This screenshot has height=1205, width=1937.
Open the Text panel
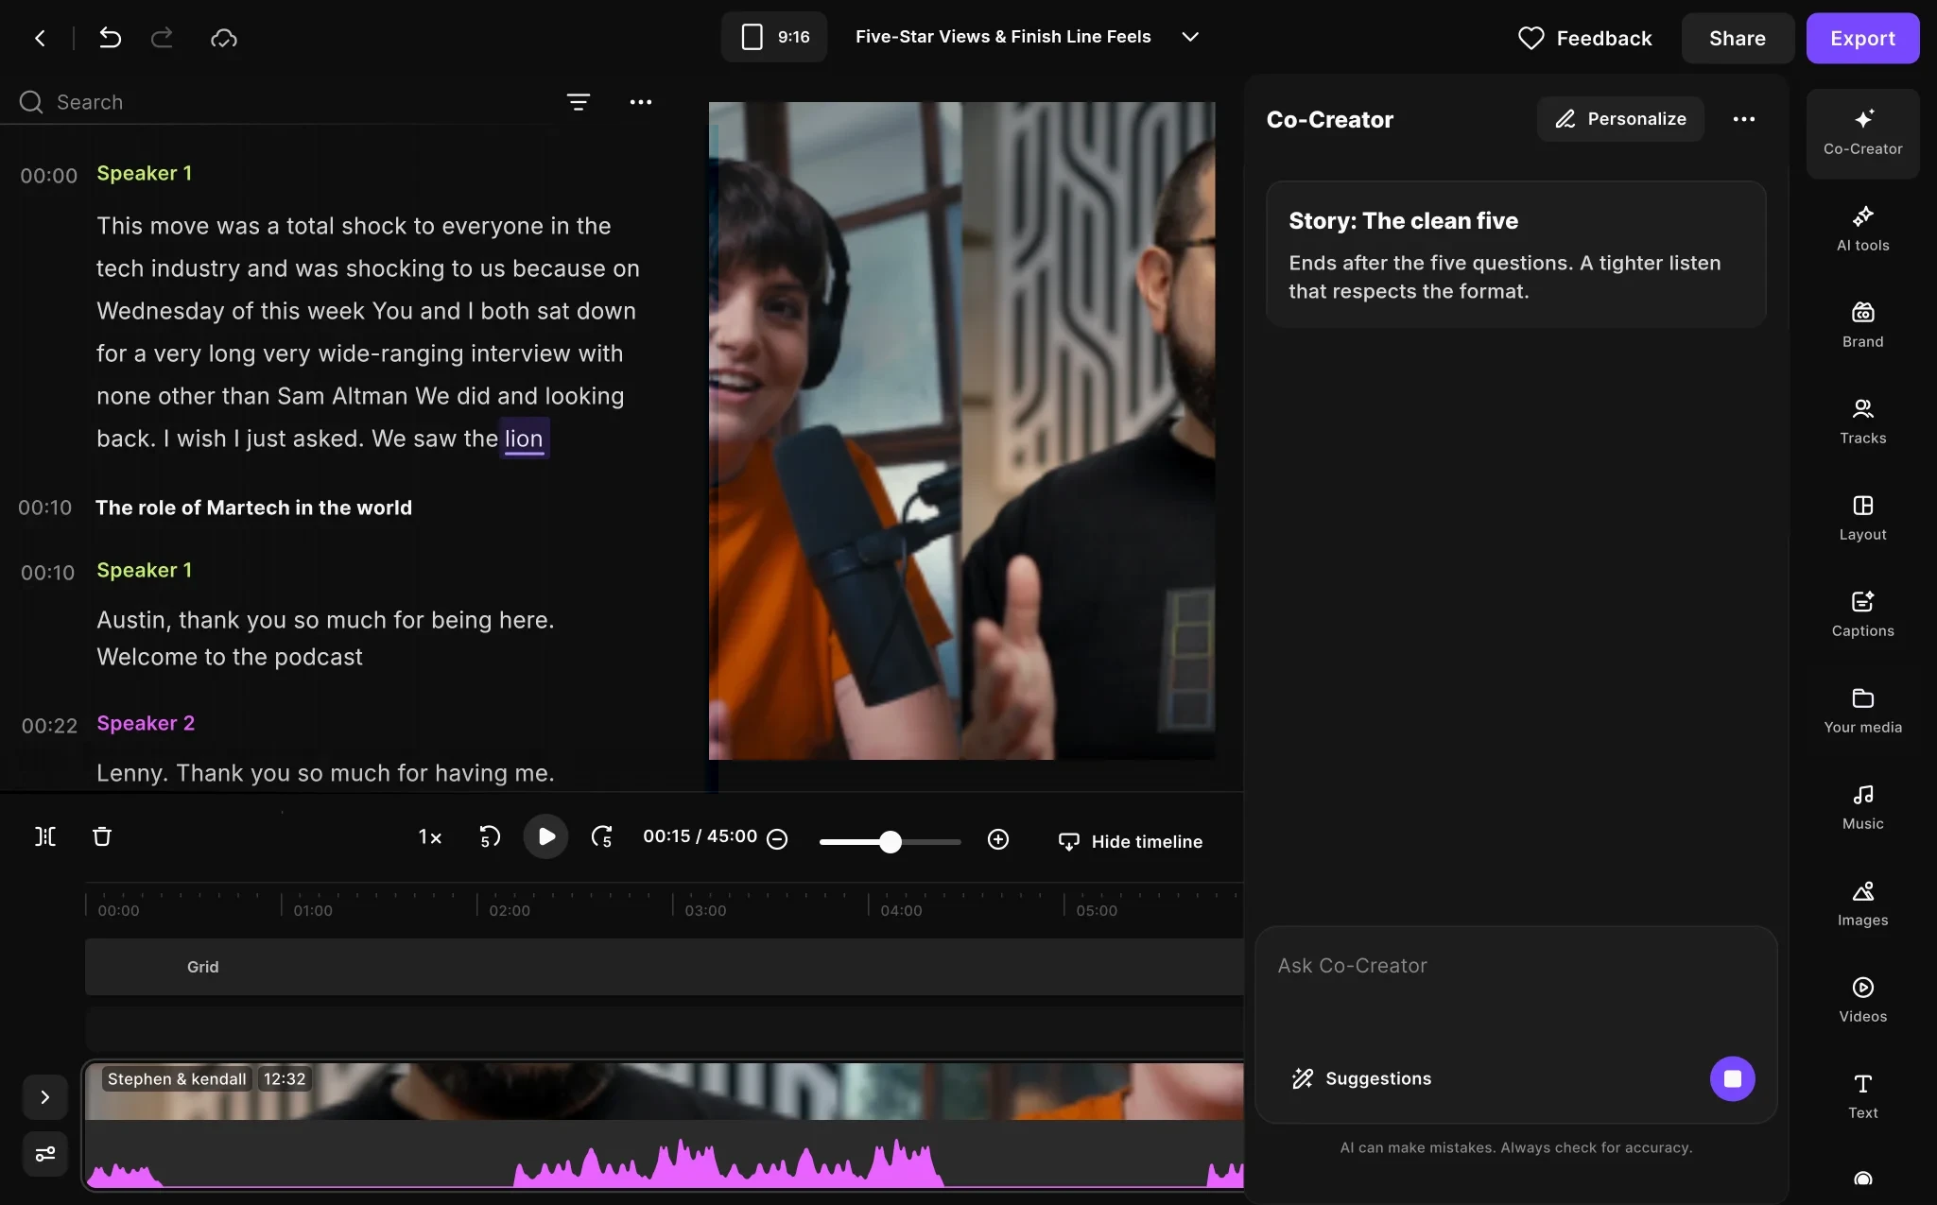tap(1862, 1097)
